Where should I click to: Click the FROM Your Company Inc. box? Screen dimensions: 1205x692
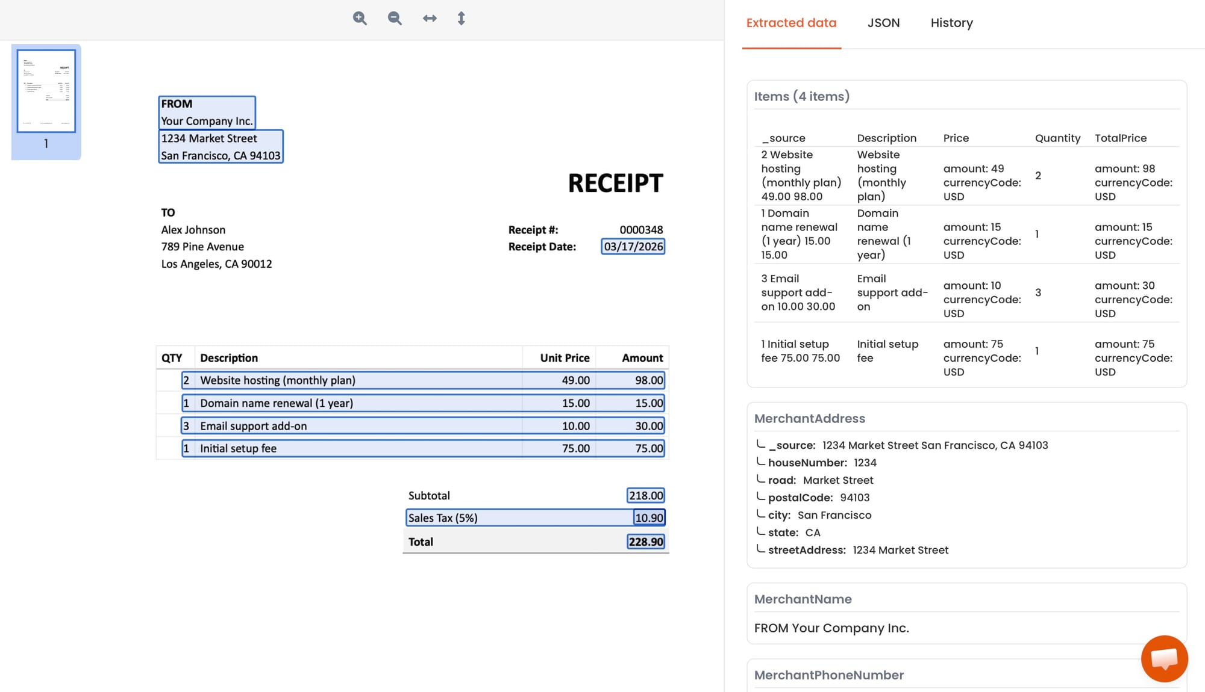207,113
